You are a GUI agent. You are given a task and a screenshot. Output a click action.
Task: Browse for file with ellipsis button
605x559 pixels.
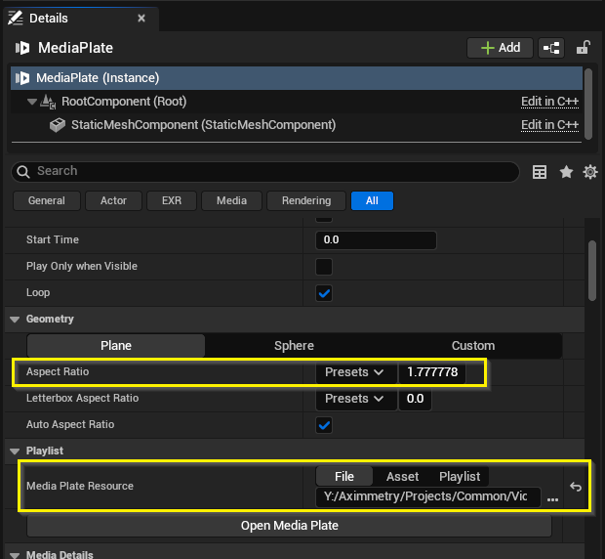[x=553, y=498]
